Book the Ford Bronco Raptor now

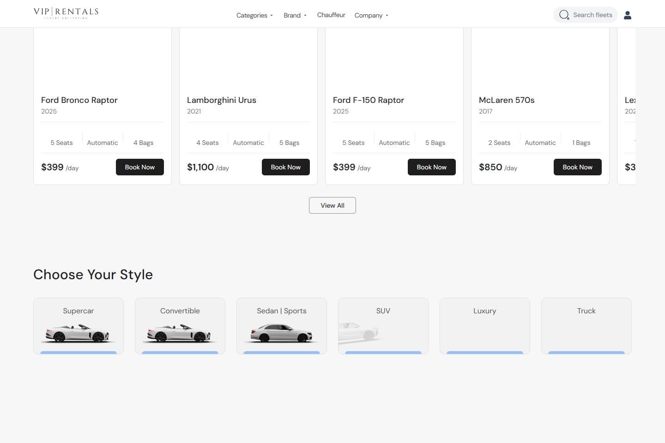click(x=140, y=167)
